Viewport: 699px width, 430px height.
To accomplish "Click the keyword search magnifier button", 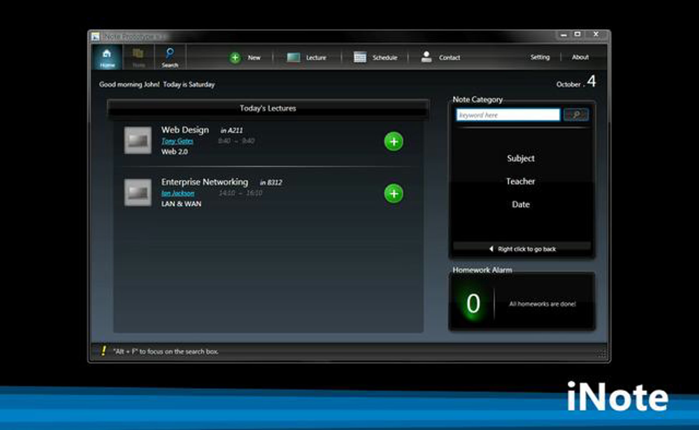I will click(576, 115).
